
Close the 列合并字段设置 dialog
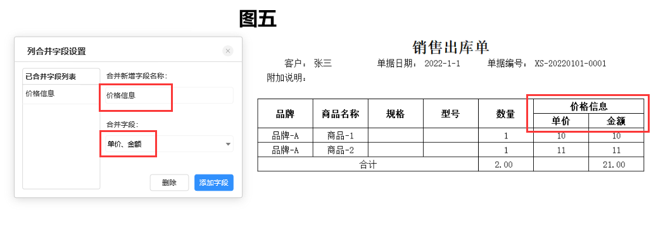point(228,51)
